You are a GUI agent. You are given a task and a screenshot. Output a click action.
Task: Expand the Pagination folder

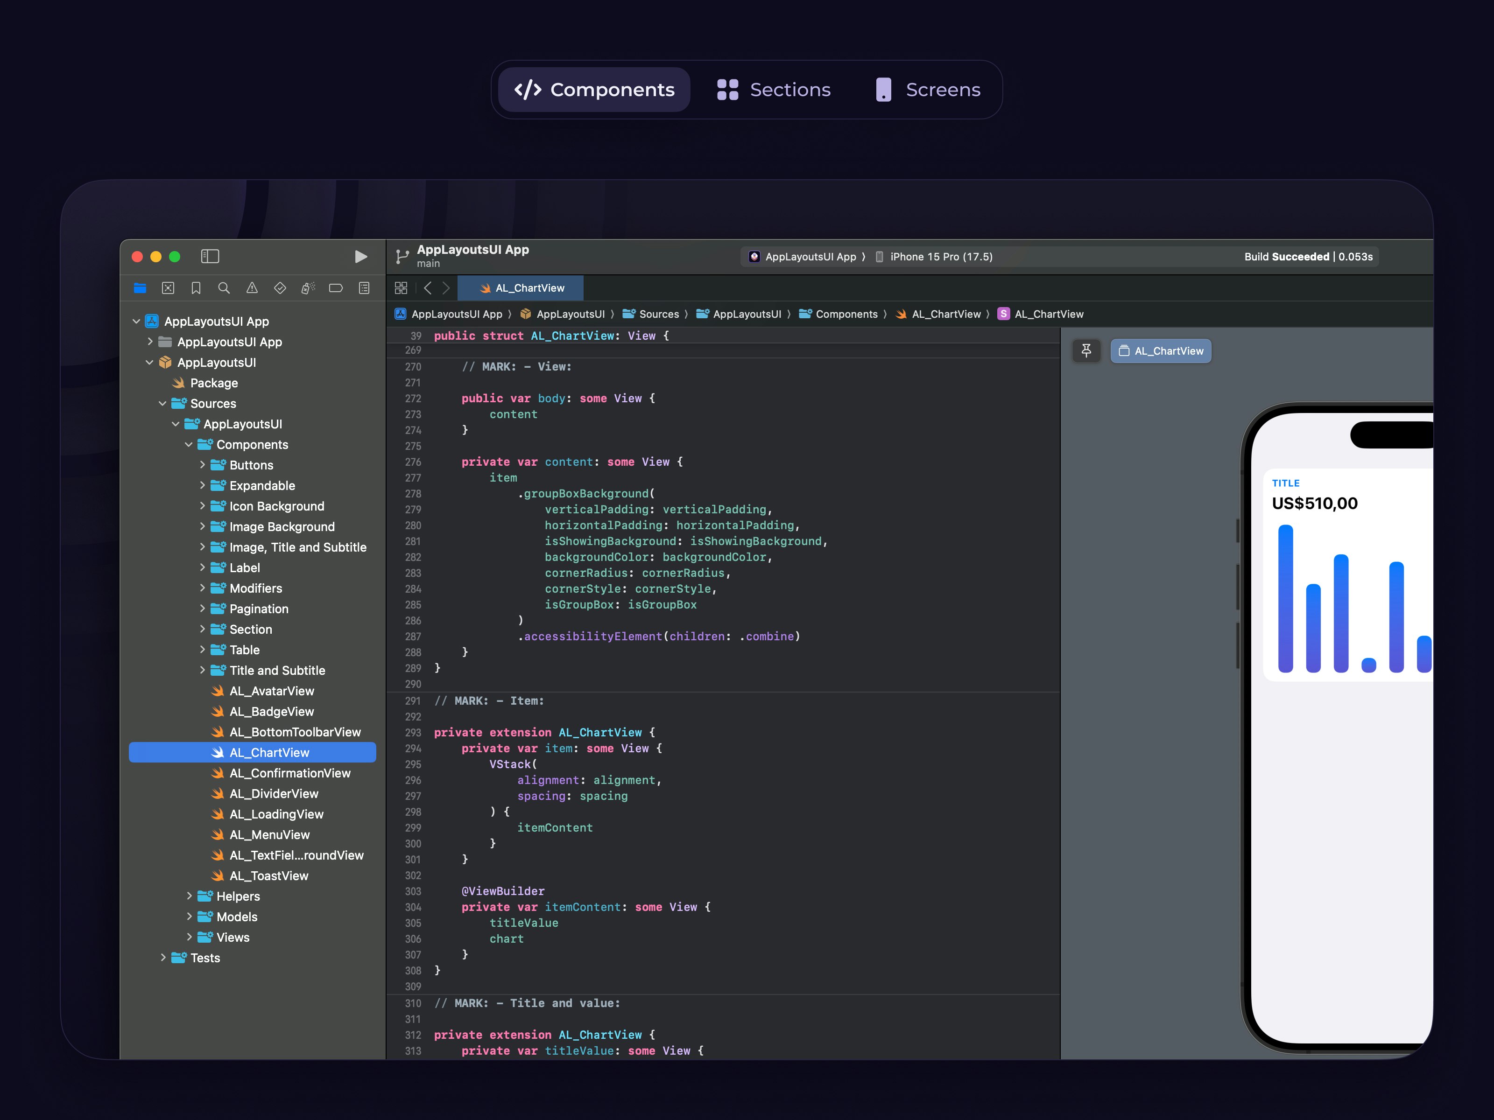[x=202, y=609]
